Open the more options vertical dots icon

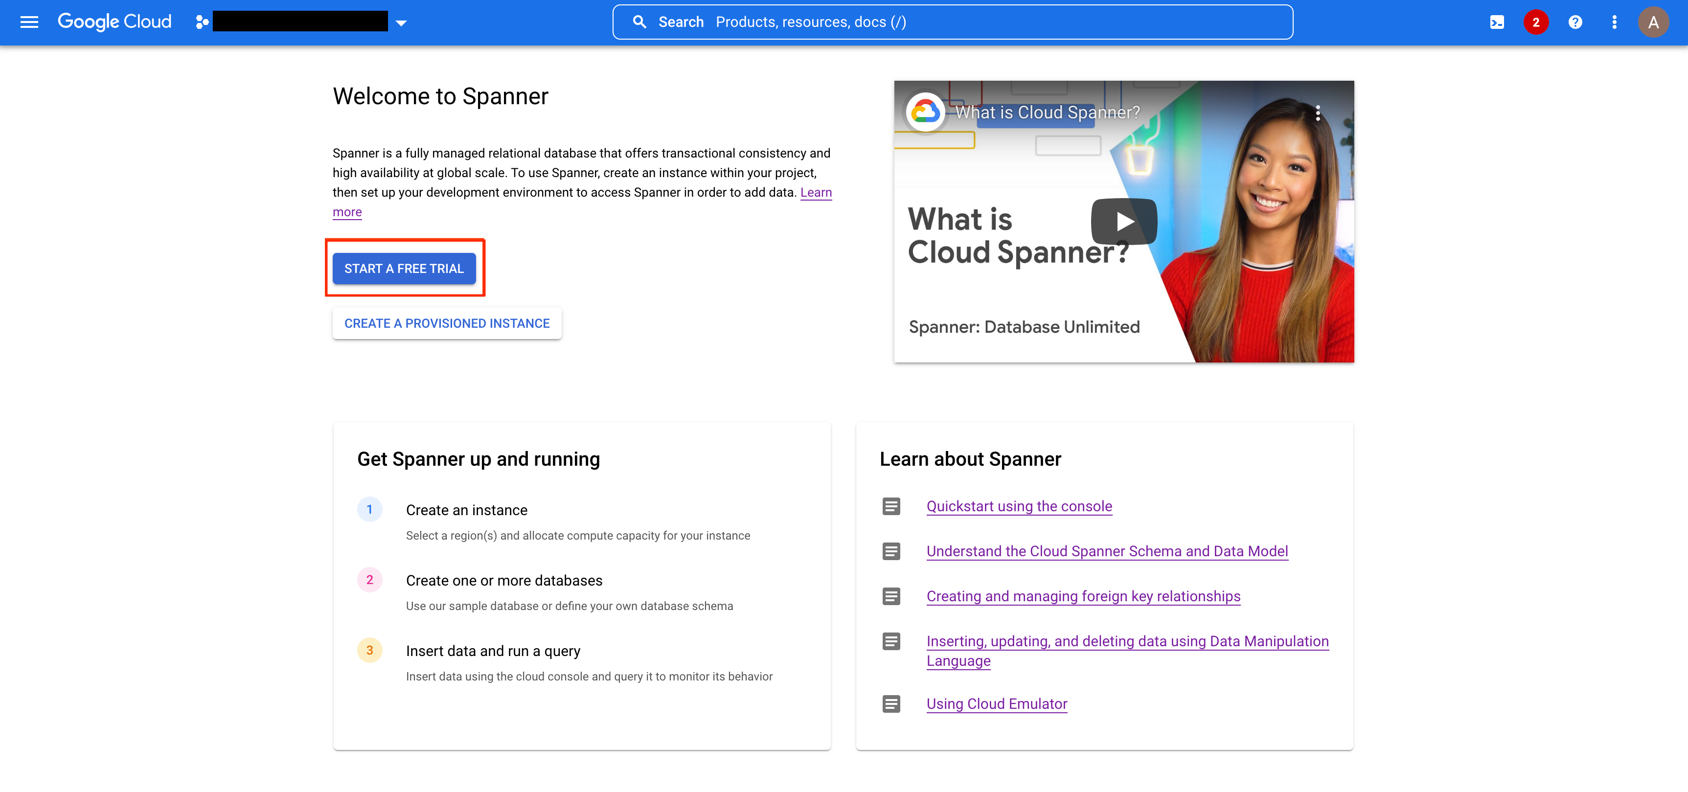pyautogui.click(x=1614, y=22)
